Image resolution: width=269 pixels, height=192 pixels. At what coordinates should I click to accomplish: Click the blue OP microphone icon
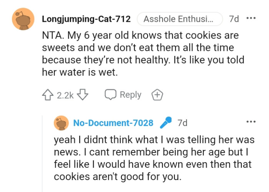(x=166, y=123)
